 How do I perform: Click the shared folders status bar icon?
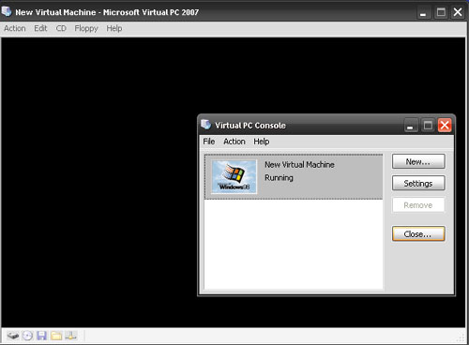(56, 336)
